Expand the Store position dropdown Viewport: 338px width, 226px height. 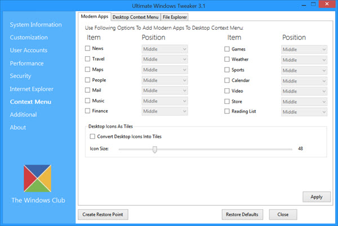coord(304,102)
